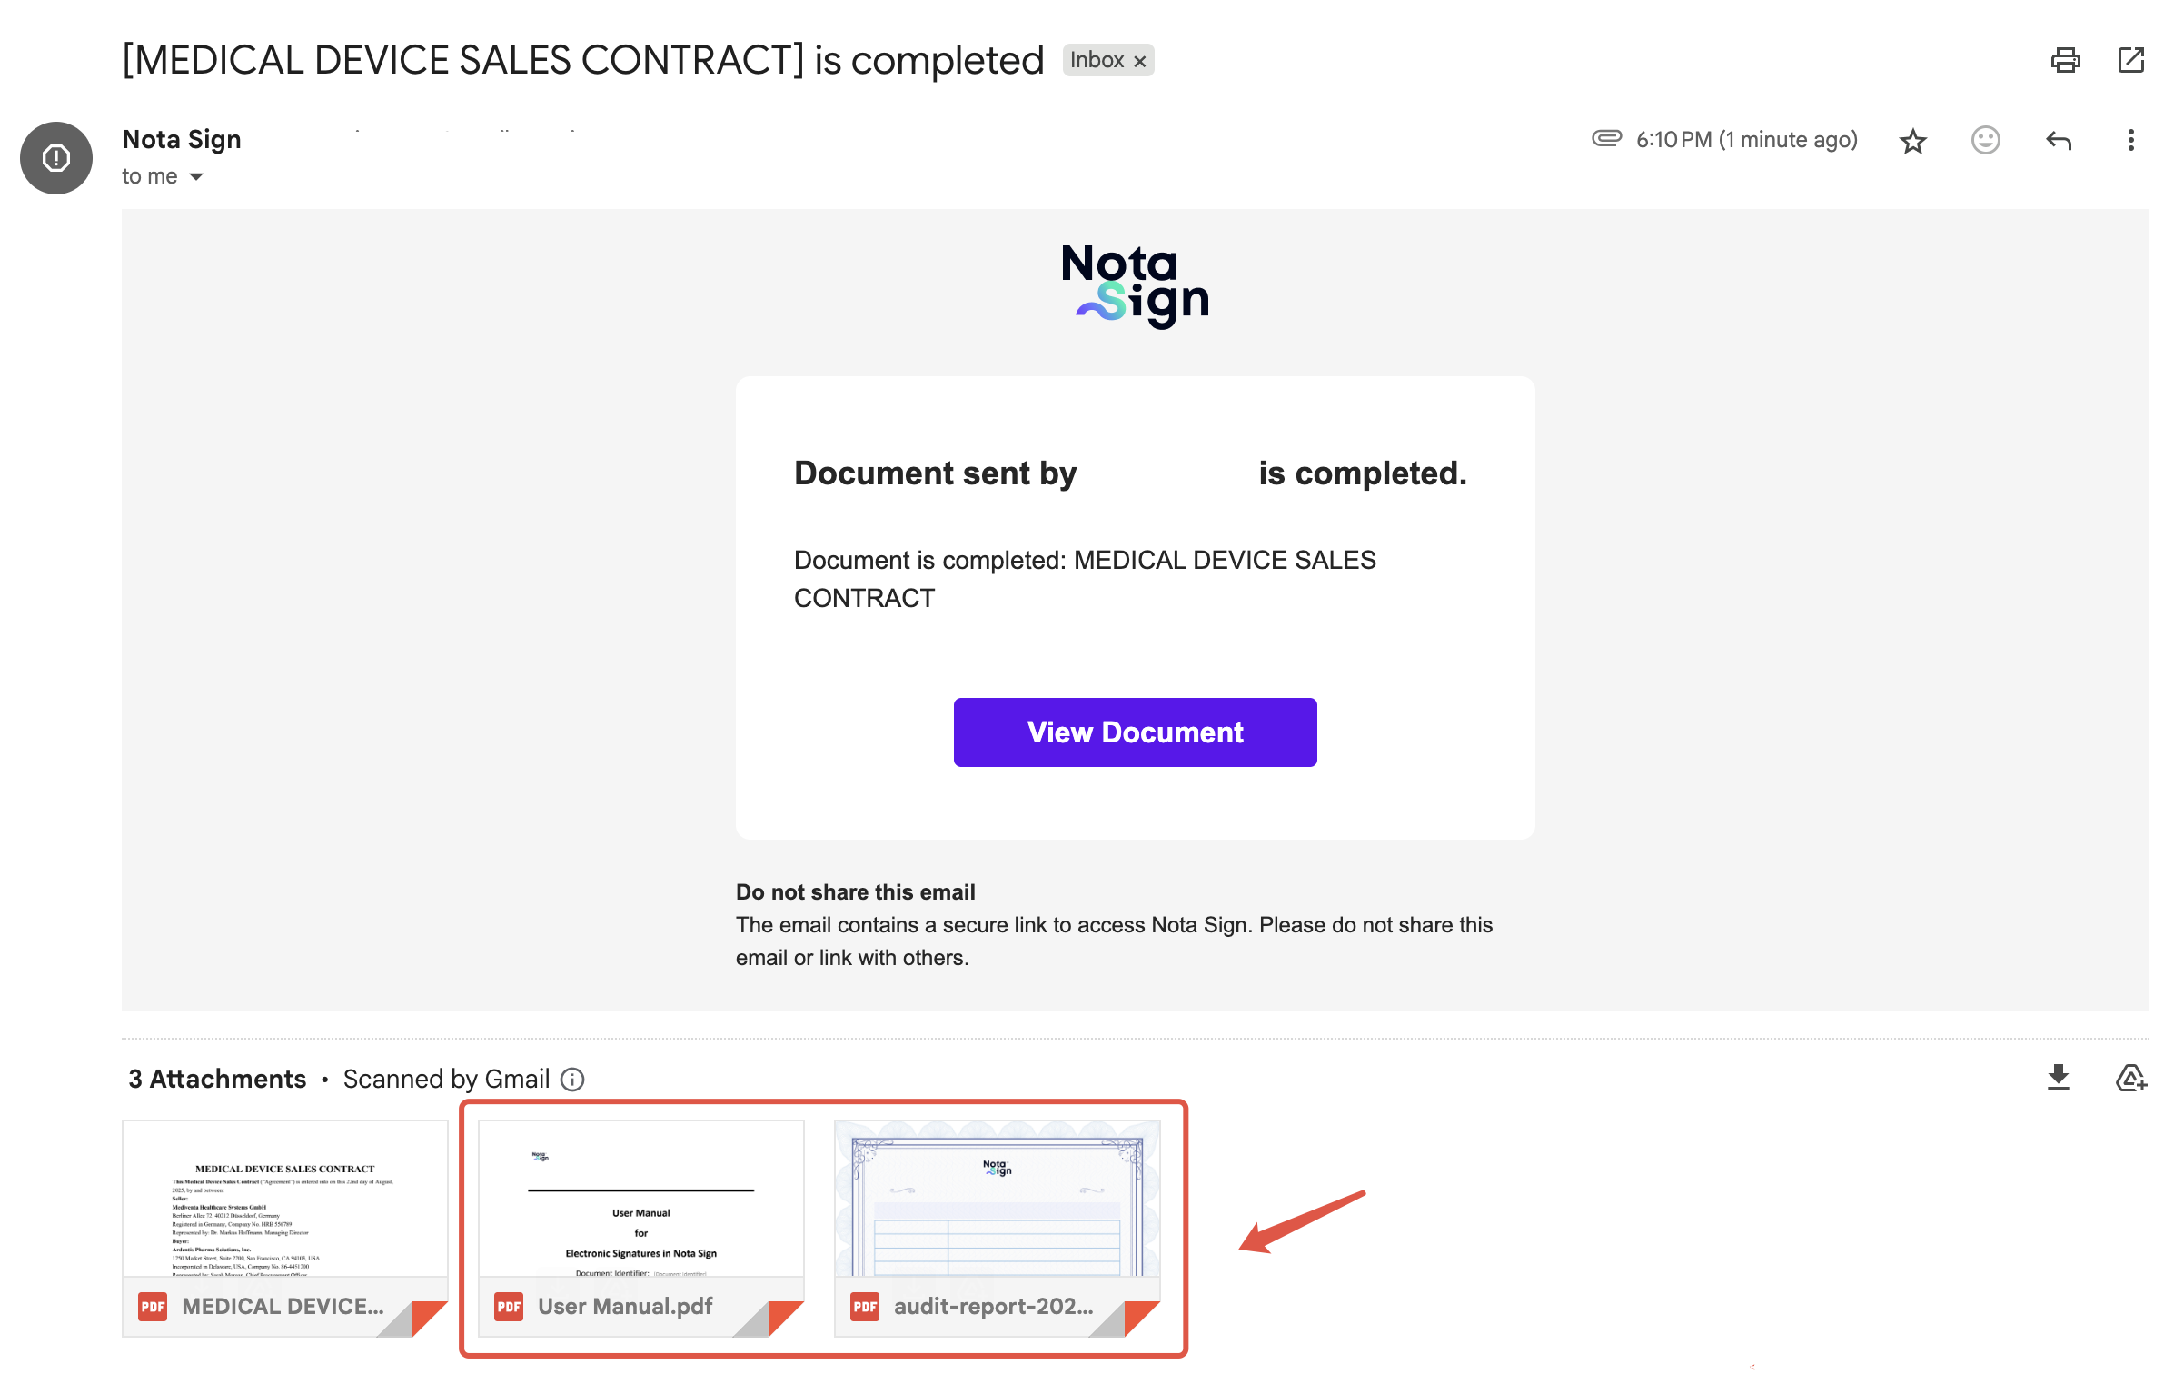Screen dimensions: 2184x1394
Task: Click the Nota Sign logo
Action: coord(1135,285)
